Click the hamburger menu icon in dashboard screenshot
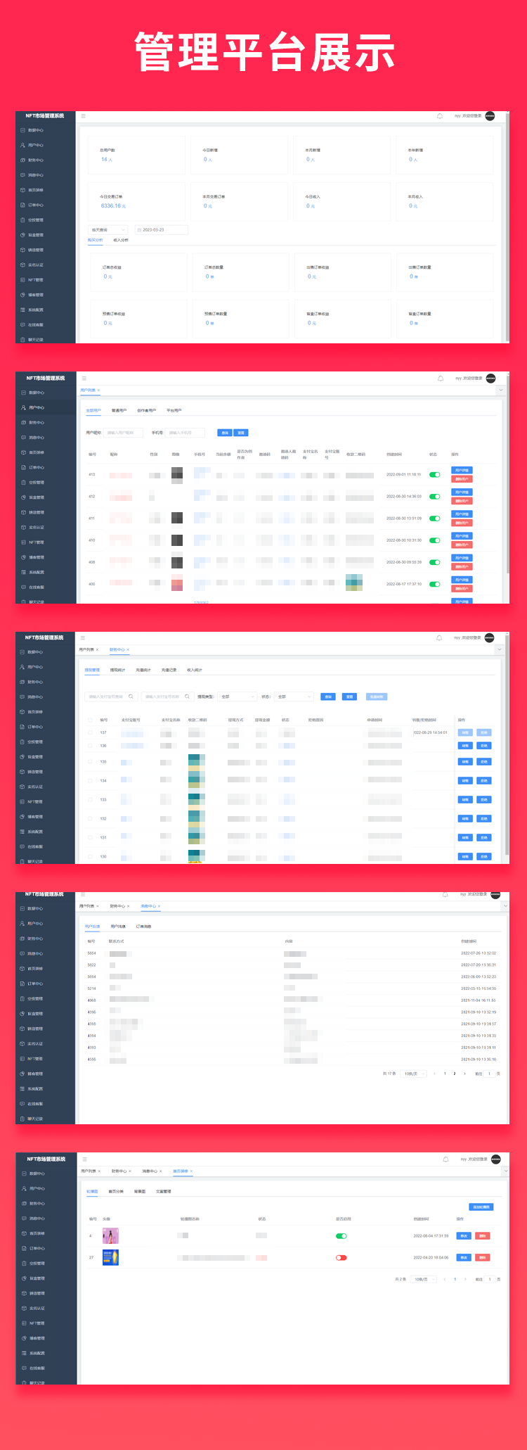 click(x=83, y=116)
